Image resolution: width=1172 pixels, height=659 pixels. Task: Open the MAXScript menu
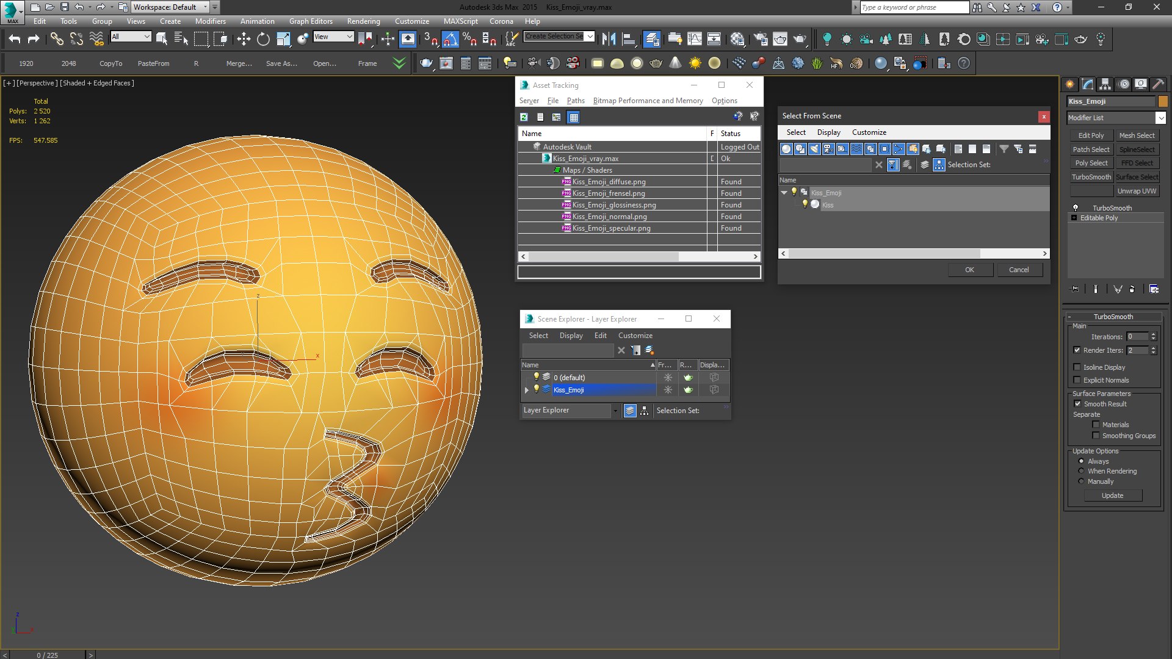point(461,21)
